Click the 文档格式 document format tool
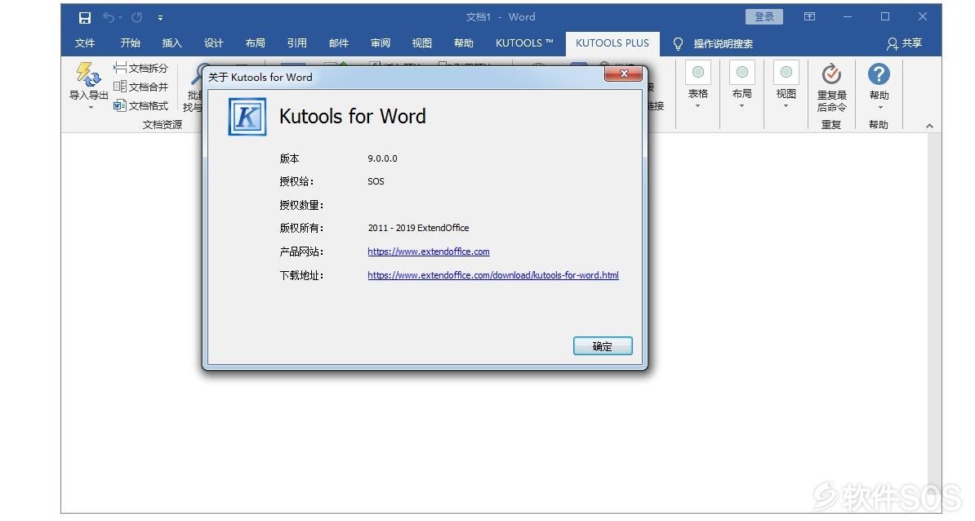Viewport: 975px width, 521px height. (x=141, y=105)
